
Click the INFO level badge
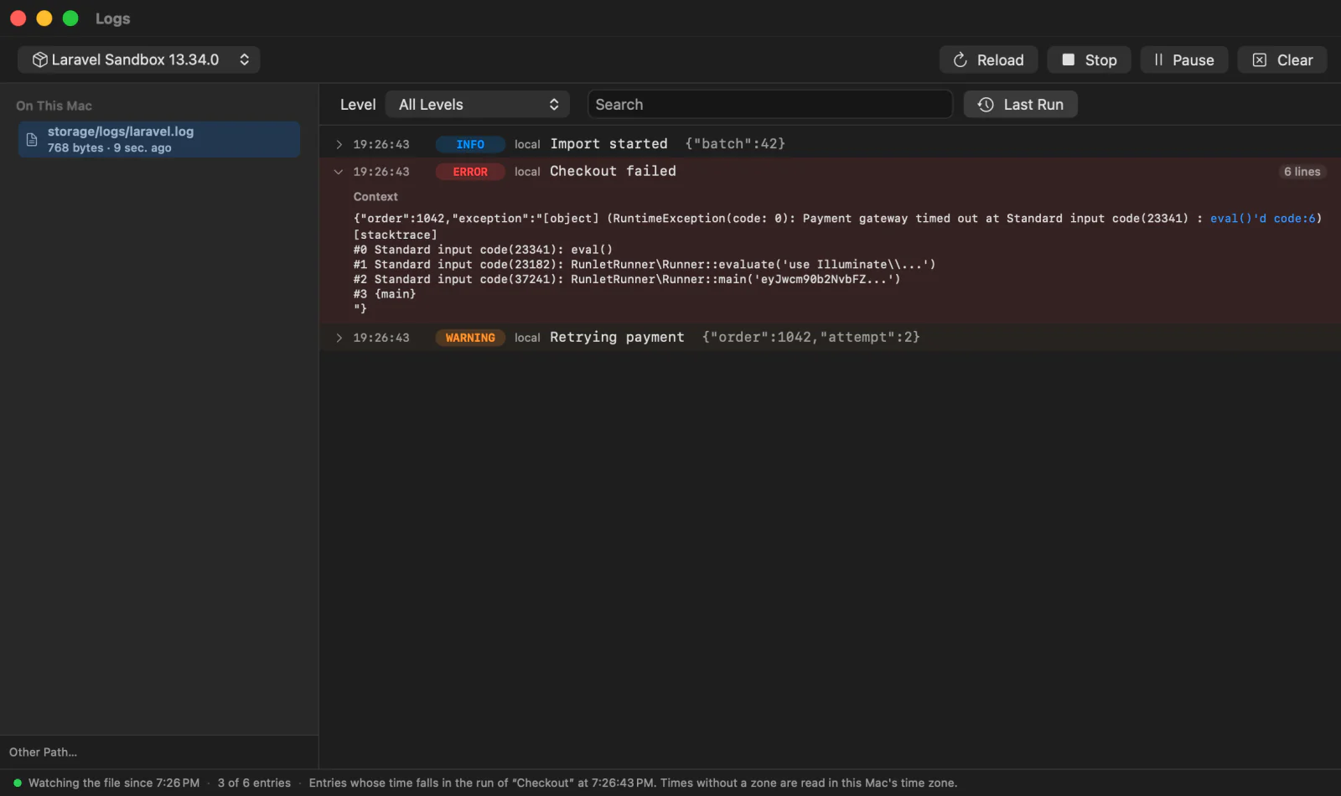tap(470, 144)
